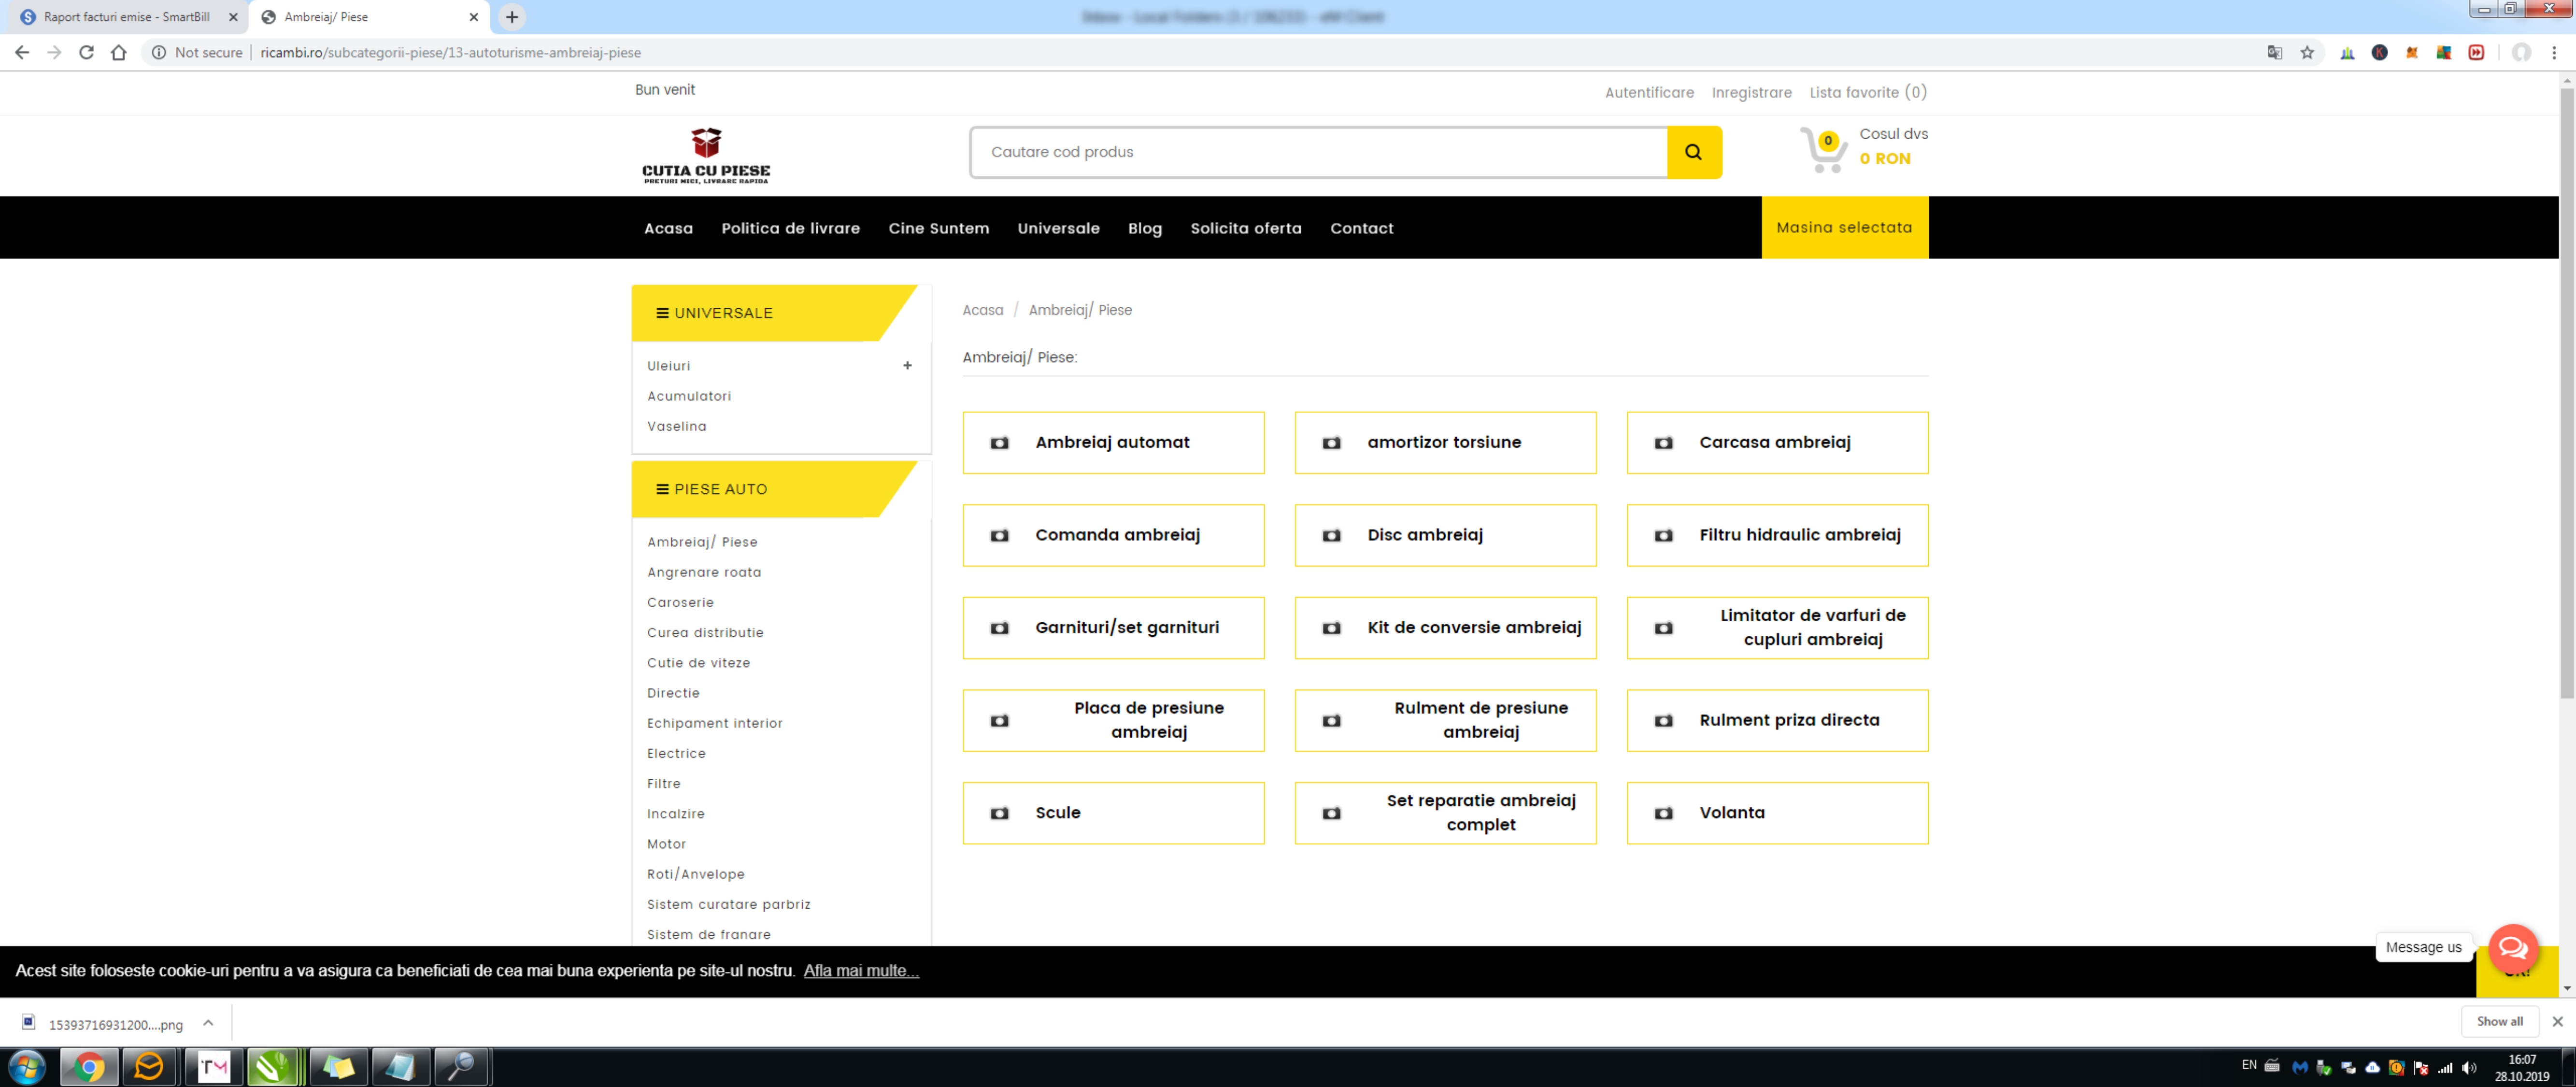Reload the page with refresh icon
This screenshot has height=1087, width=2576.
(86, 52)
